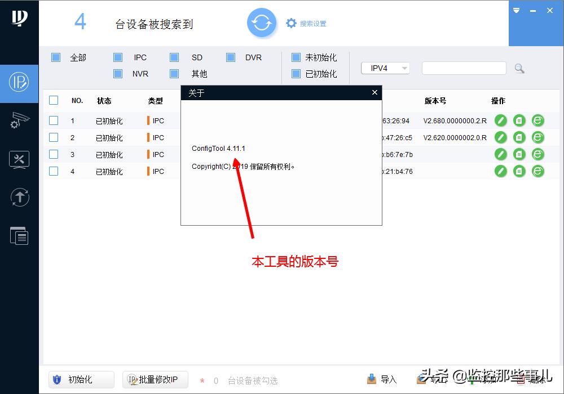Viewport: 564px width, 394px height.
Task: Enable the 全部 select-all checkbox
Action: 56,57
